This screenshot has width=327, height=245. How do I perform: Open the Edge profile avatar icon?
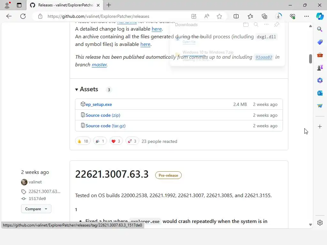[x=8, y=5]
